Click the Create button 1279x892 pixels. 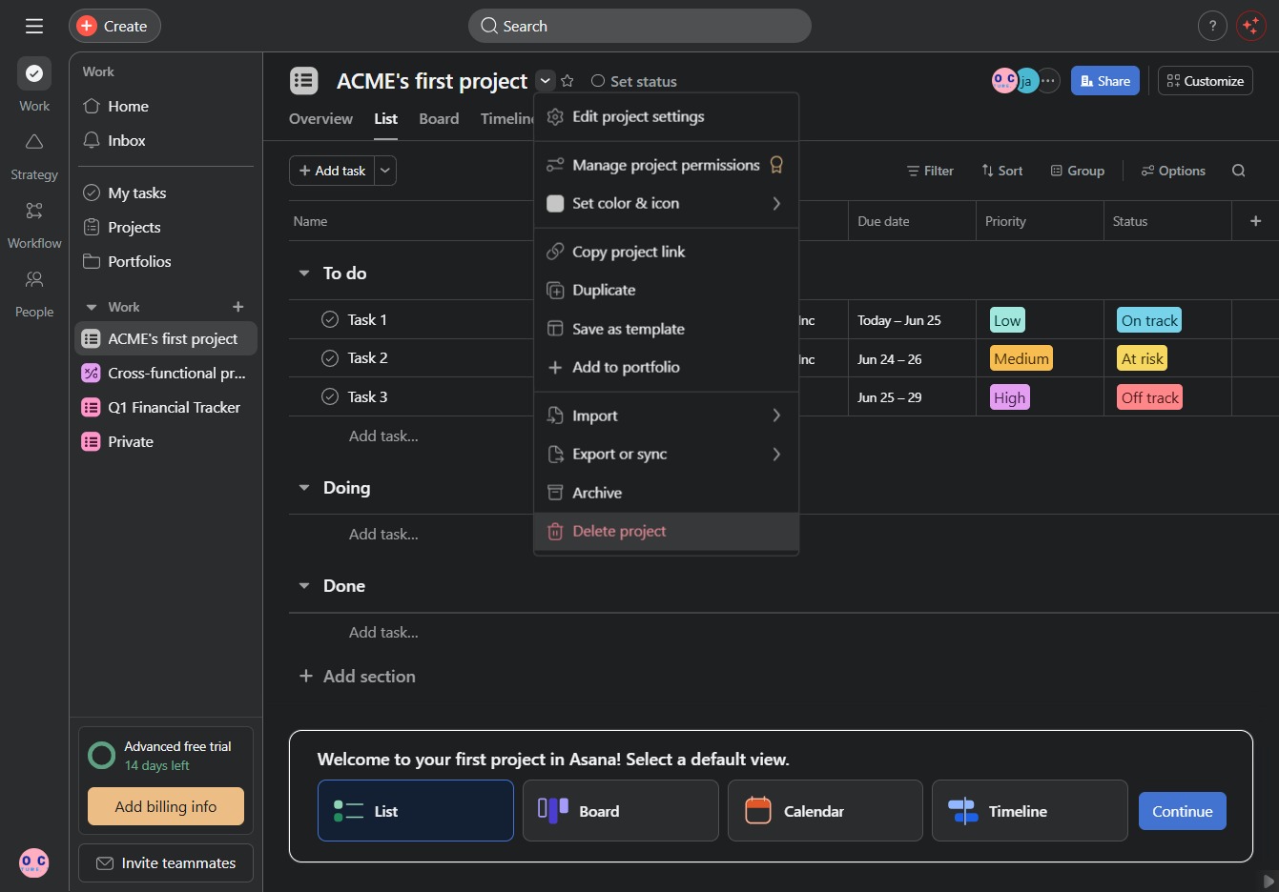[114, 26]
